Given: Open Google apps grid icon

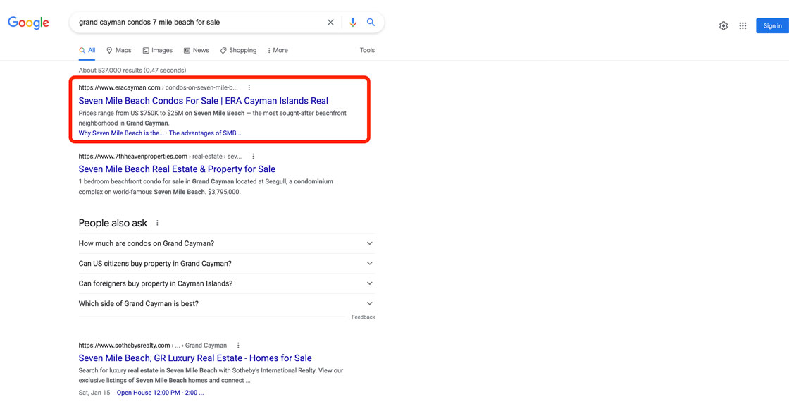Looking at the screenshot, I should pos(743,25).
